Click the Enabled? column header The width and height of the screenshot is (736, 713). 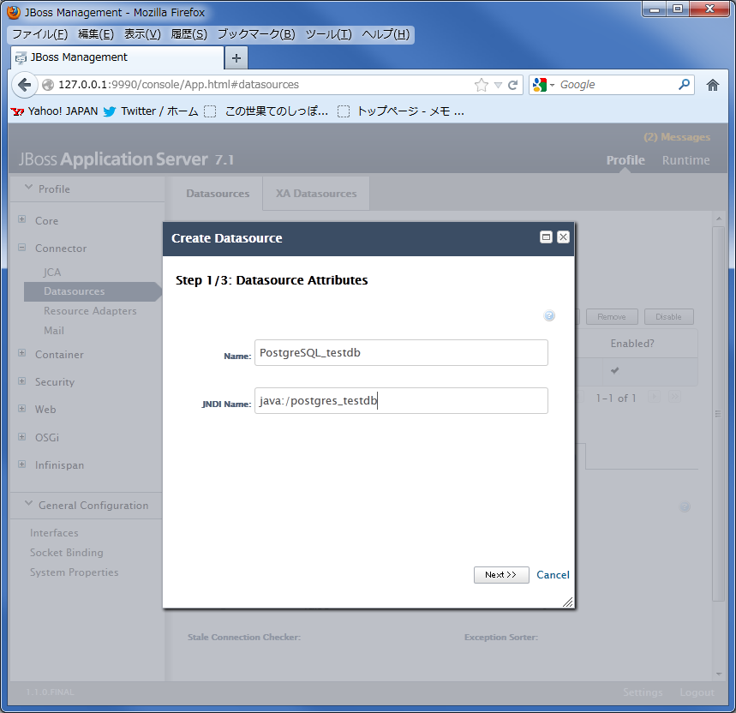click(x=632, y=344)
